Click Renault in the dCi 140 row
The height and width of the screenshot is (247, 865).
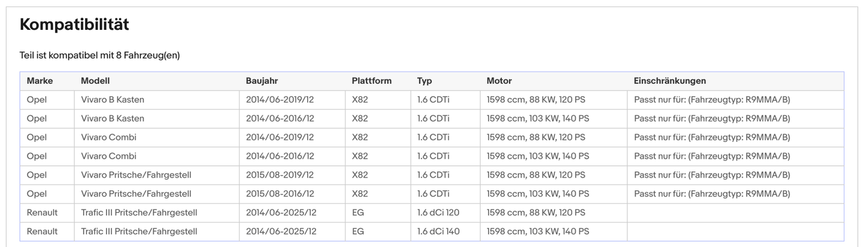(x=42, y=231)
